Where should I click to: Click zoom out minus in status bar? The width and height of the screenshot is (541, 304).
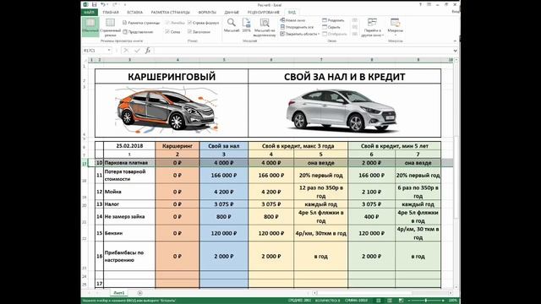[x=409, y=301]
